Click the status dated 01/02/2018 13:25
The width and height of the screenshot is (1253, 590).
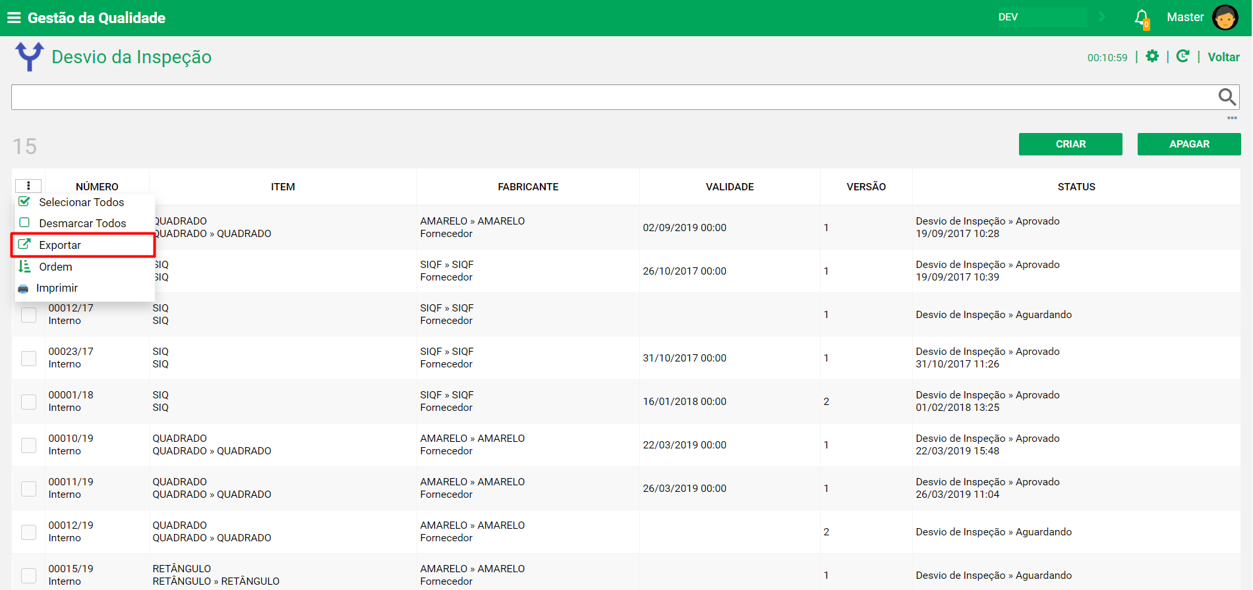tap(987, 401)
